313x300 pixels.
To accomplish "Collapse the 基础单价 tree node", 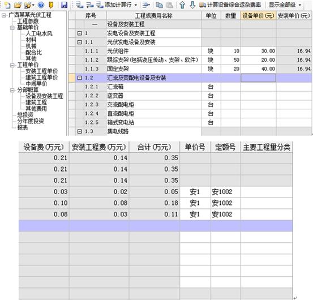I will [12, 28].
